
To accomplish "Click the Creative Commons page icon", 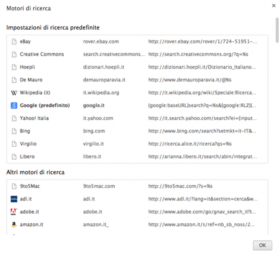I will click(14, 54).
